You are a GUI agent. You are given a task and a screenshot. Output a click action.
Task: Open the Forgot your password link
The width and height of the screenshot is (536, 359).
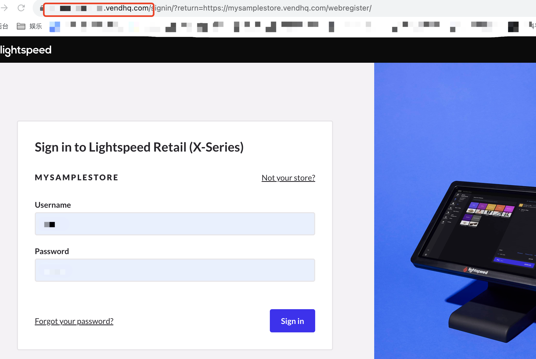pyautogui.click(x=74, y=321)
